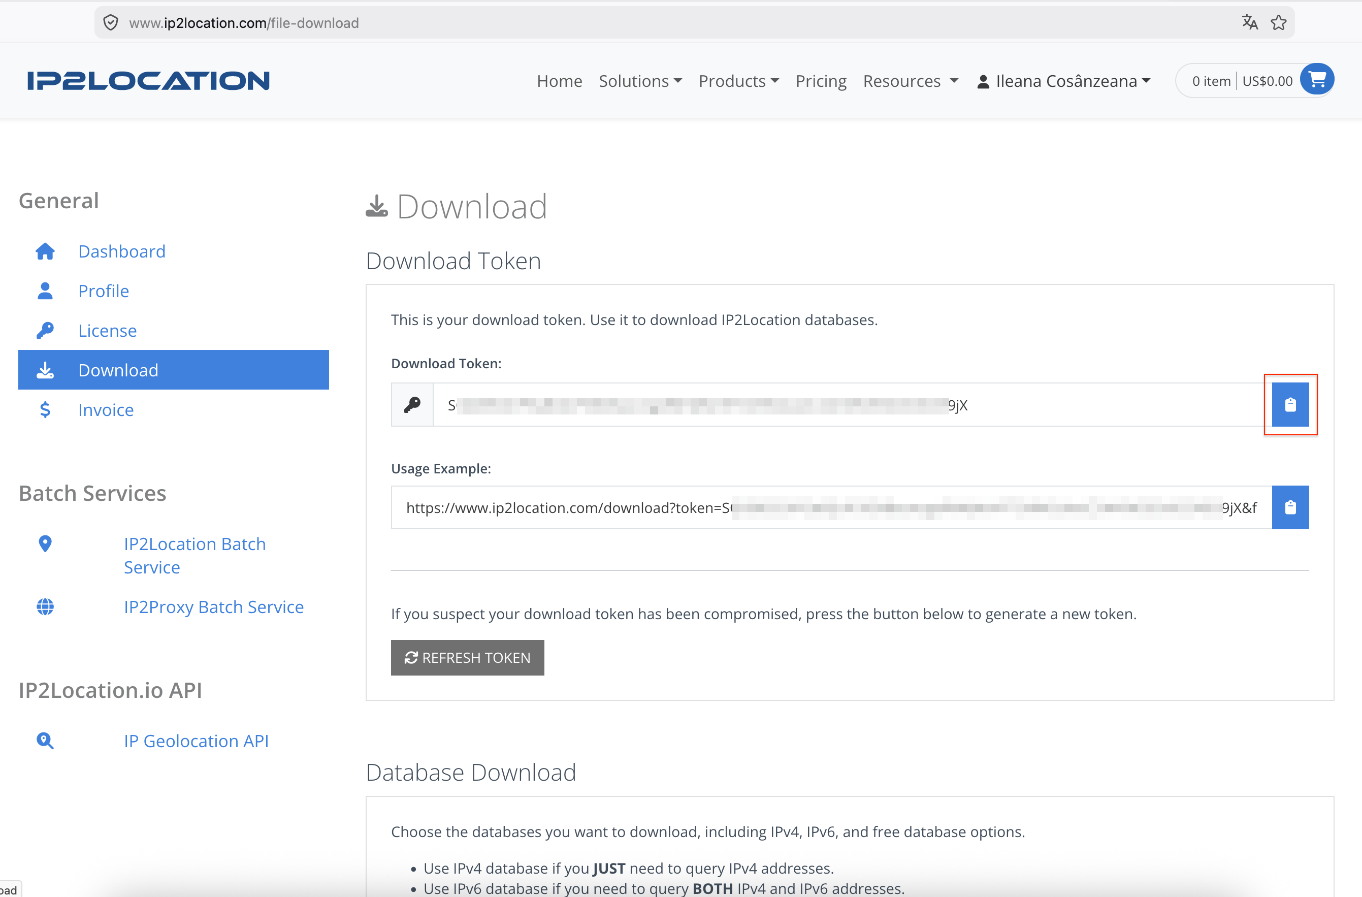Click the map pin icon for IP2Location Batch
The image size is (1362, 897).
(x=45, y=544)
